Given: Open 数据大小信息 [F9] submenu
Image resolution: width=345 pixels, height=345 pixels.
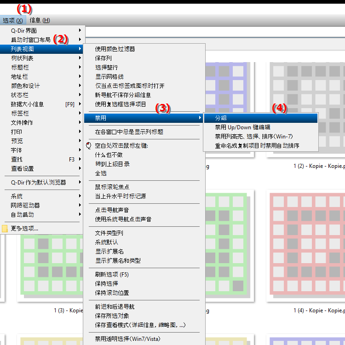Looking at the screenshot, I should [41, 104].
